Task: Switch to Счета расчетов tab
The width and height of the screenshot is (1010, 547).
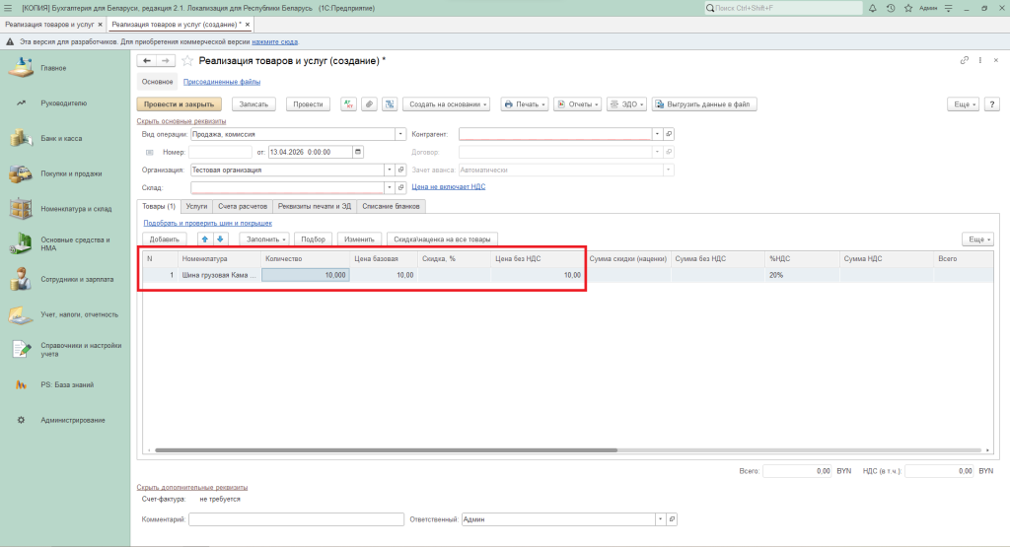Action: [242, 206]
